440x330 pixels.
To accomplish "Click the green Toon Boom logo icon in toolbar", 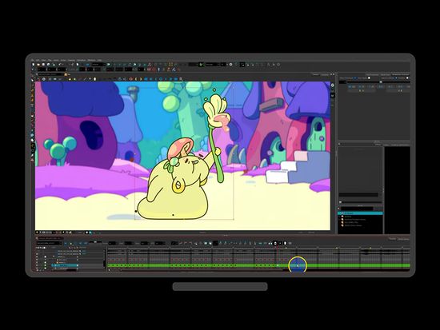I will coord(201,65).
